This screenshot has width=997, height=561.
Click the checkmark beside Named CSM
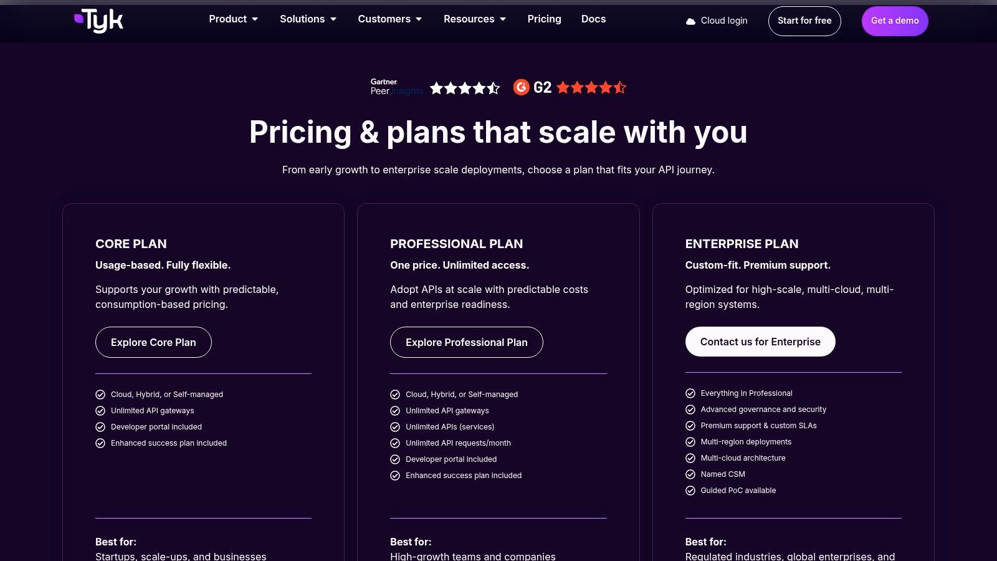[690, 474]
